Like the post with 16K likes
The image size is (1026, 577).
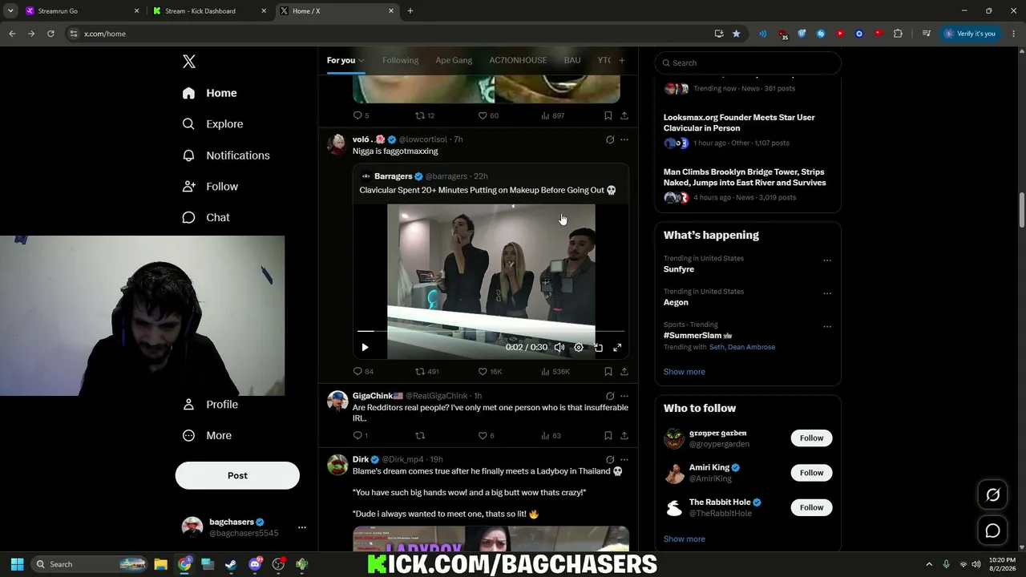pyautogui.click(x=490, y=372)
